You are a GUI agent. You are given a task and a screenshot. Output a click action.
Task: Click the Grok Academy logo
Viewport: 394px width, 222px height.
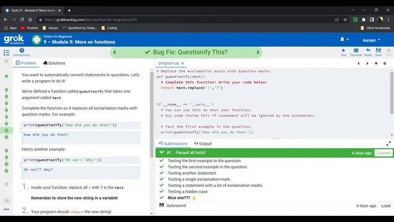tap(14, 39)
